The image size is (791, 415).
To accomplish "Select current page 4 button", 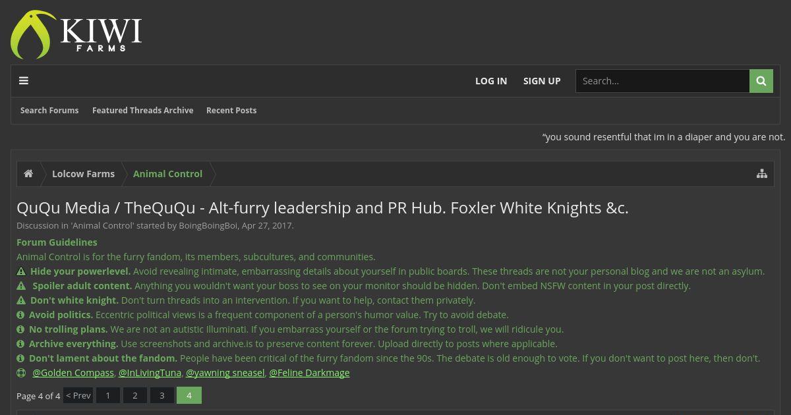I will (189, 395).
